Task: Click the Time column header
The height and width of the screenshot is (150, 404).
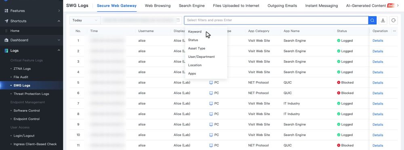Action: point(94,31)
